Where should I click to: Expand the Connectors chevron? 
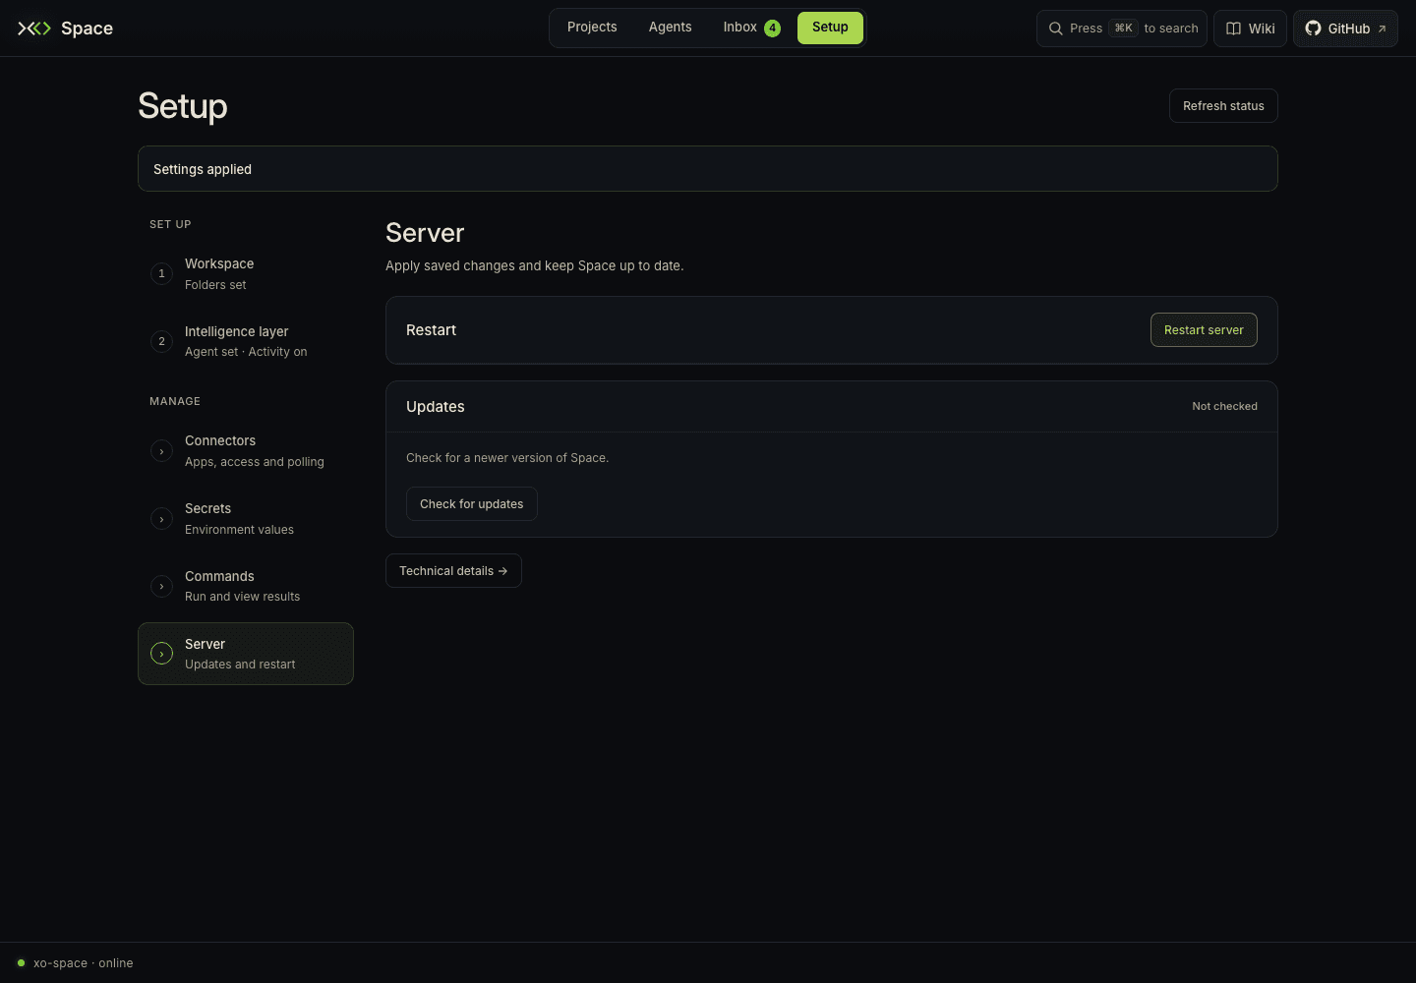coord(161,451)
